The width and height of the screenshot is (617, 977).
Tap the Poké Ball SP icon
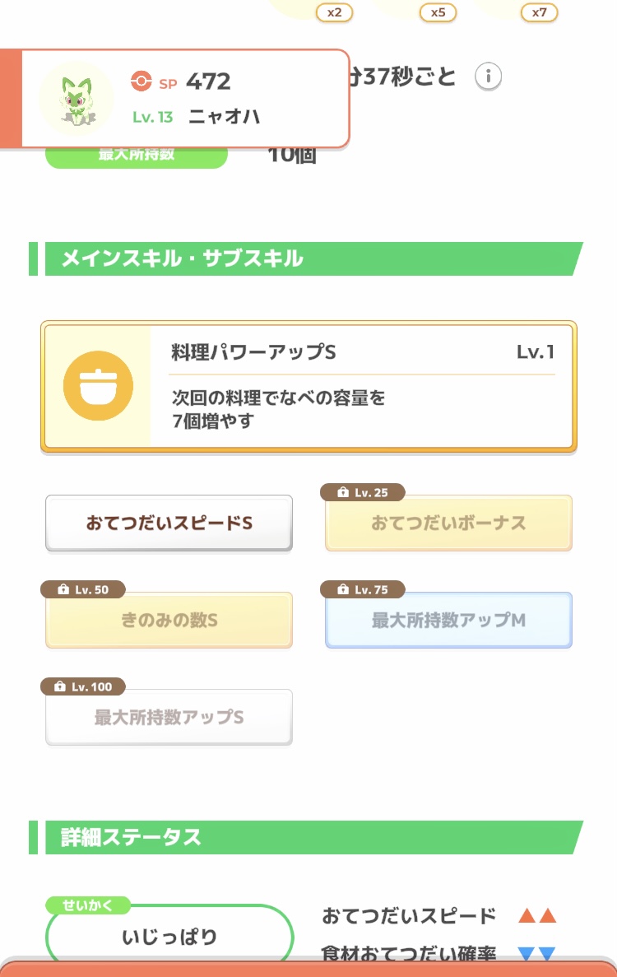tap(141, 81)
